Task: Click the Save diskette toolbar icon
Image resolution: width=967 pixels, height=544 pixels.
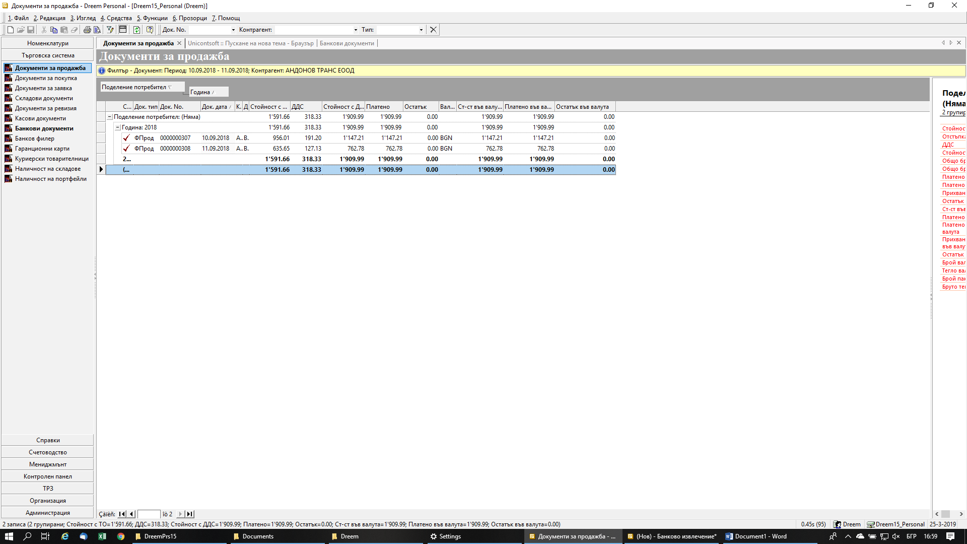Action: (x=31, y=30)
